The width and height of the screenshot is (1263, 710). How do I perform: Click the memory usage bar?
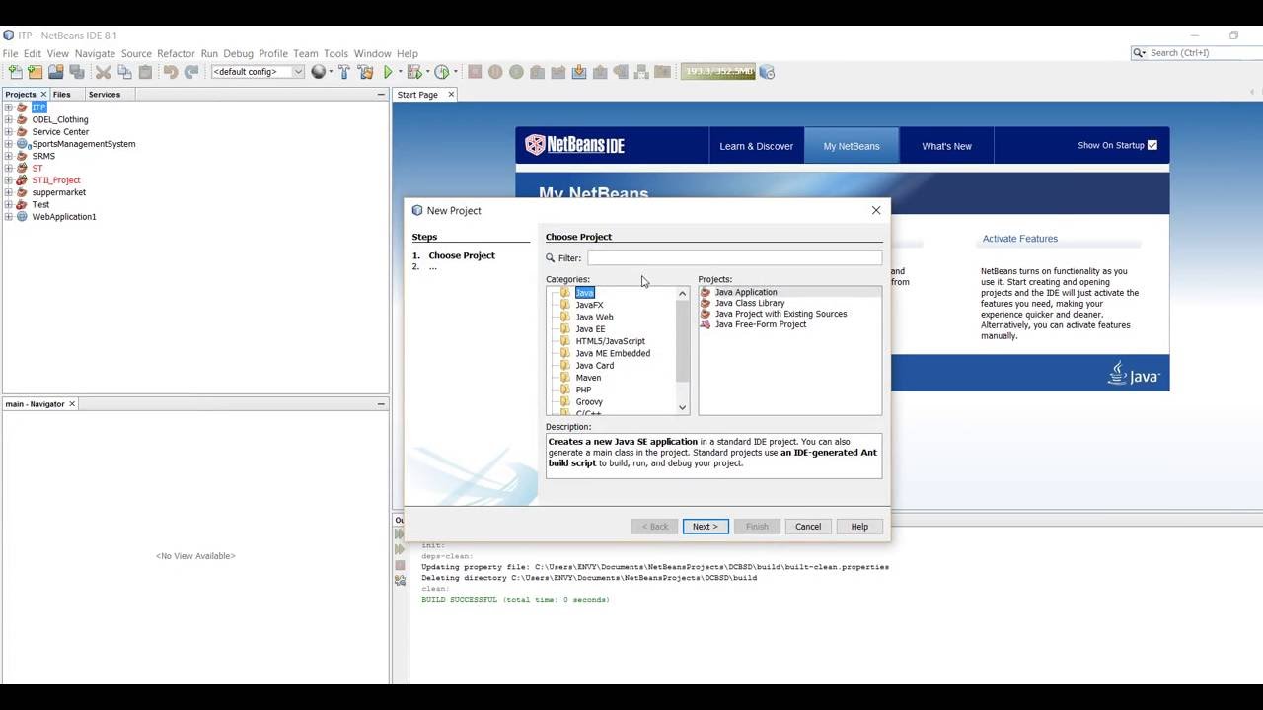[718, 72]
